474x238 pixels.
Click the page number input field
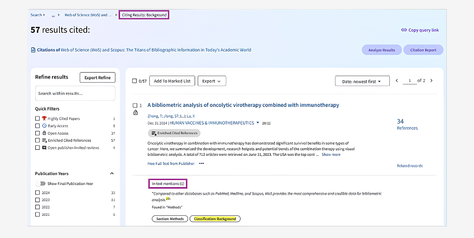(409, 81)
